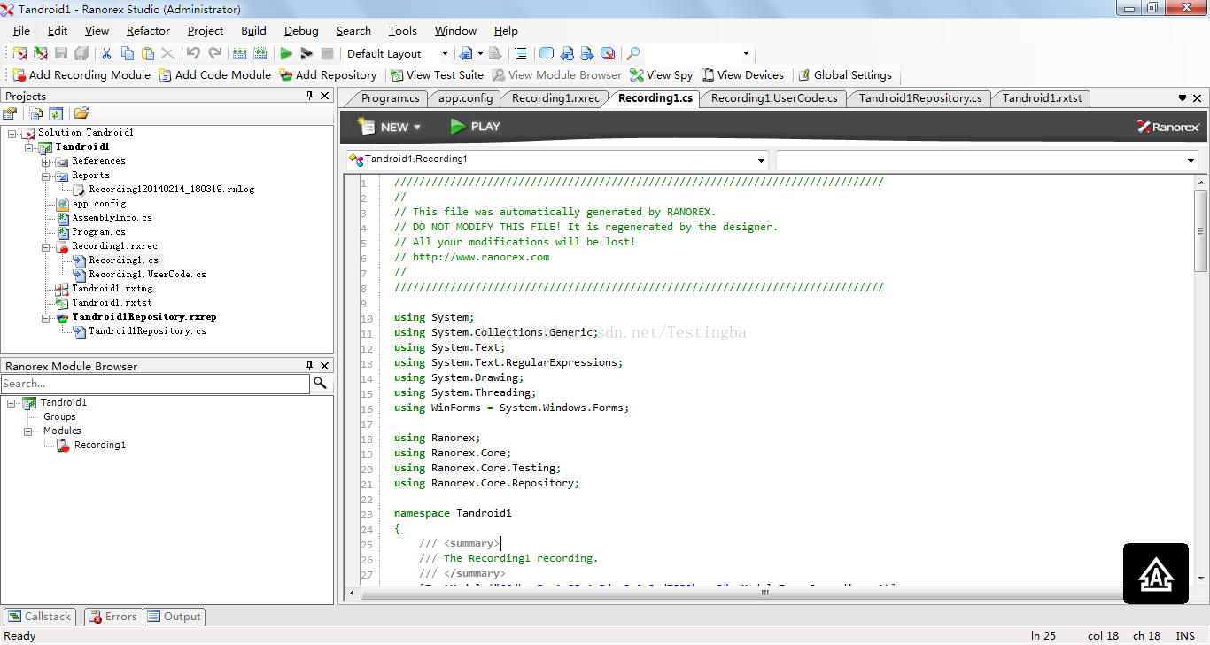
Task: Click the open folder icon in Projects panel
Action: pyautogui.click(x=81, y=113)
